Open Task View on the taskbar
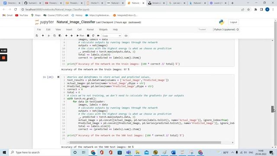 pos(84,152)
